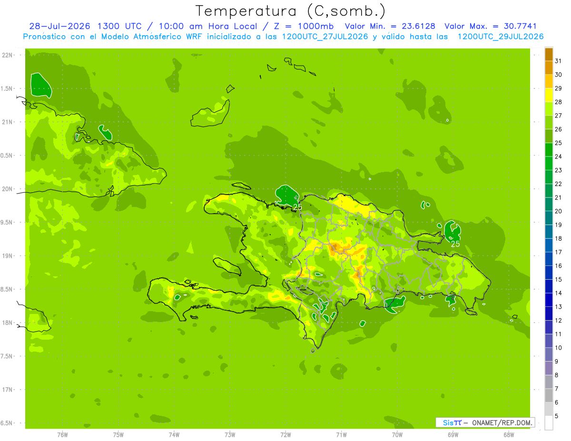Image resolution: width=571 pixels, height=441 pixels.
Task: Pick the yellow colorbar swatch between 28 and 29
Action: [549, 95]
